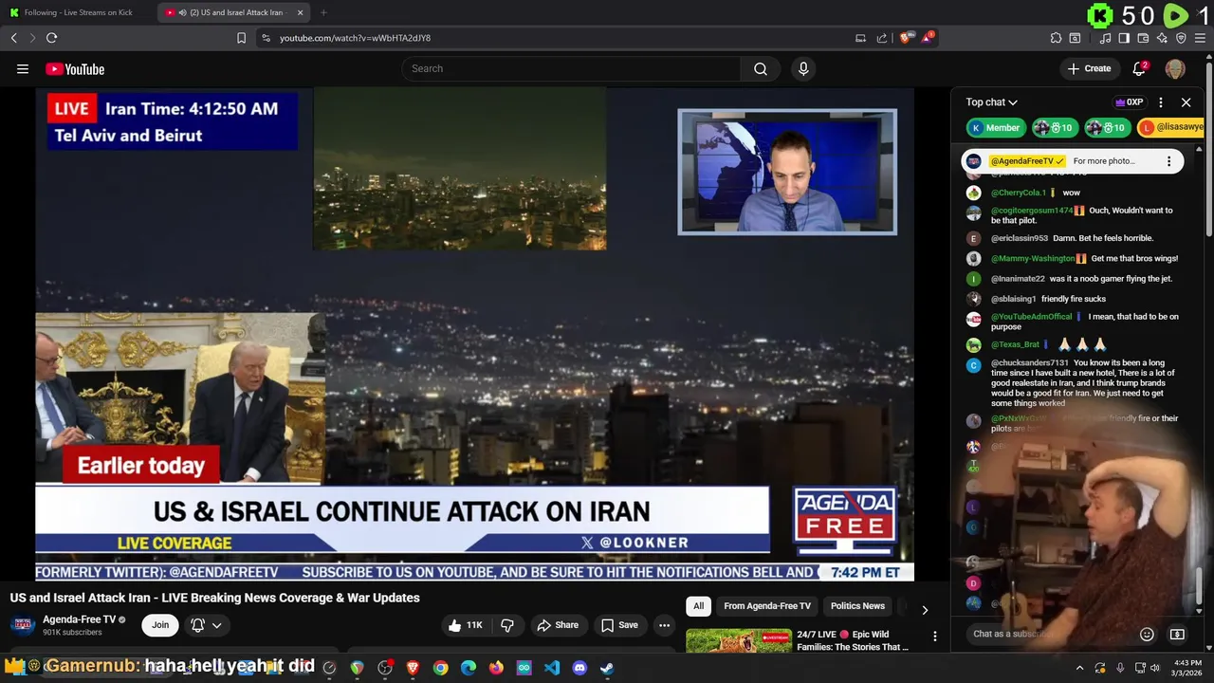This screenshot has width=1214, height=683.
Task: Open the pinned @AgendaFreeTV message
Action: [1074, 161]
